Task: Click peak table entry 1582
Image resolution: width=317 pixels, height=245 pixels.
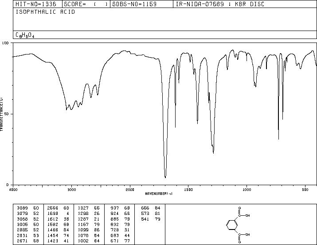Action: click(53, 224)
